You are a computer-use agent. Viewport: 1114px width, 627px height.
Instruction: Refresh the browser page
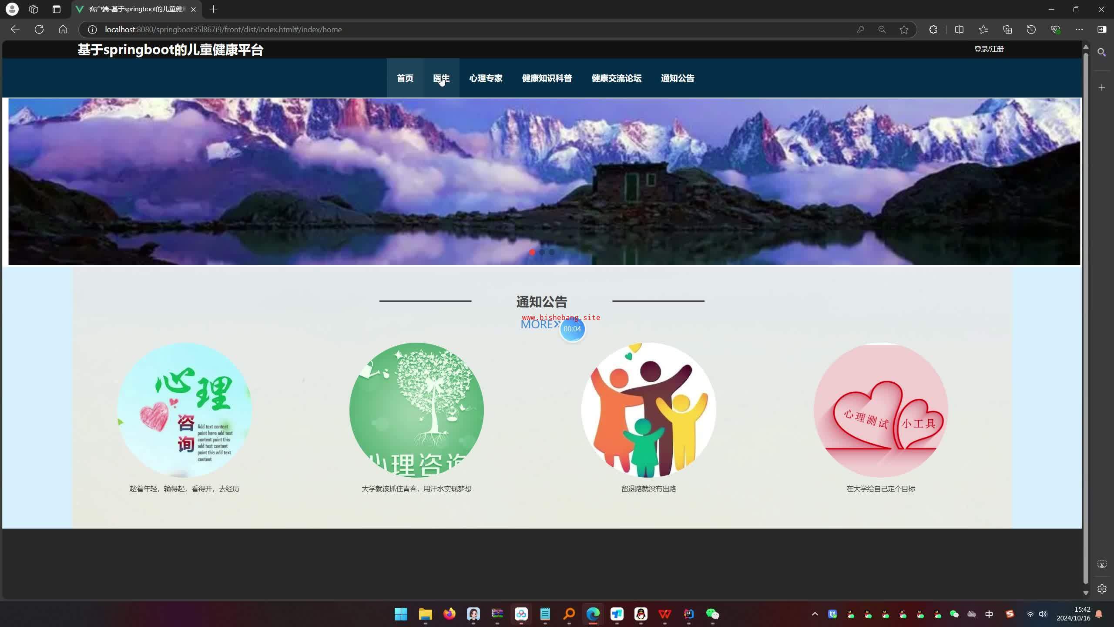(39, 30)
